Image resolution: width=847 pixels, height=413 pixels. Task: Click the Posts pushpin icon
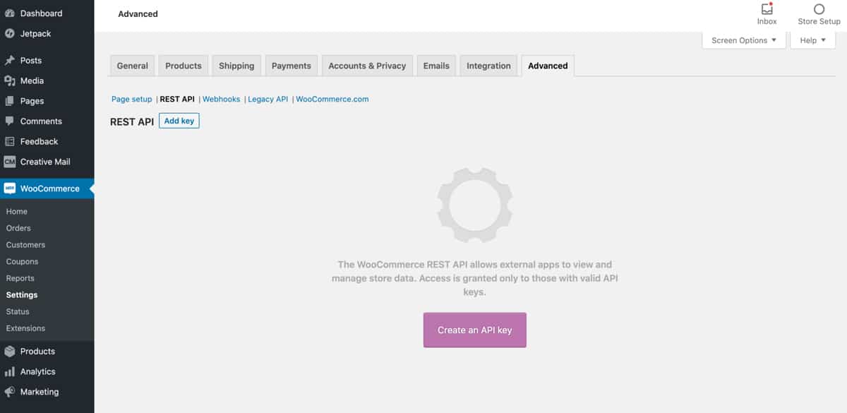tap(10, 61)
